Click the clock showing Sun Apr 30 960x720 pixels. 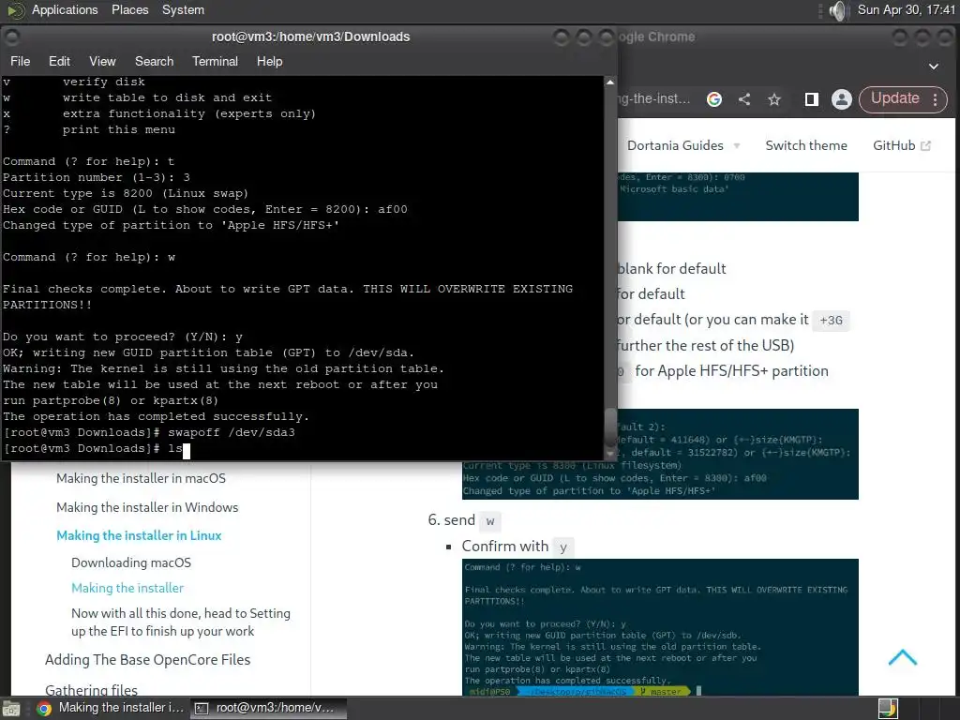coord(907,9)
